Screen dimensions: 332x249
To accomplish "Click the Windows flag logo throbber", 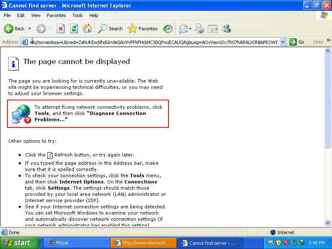I will pos(324,15).
